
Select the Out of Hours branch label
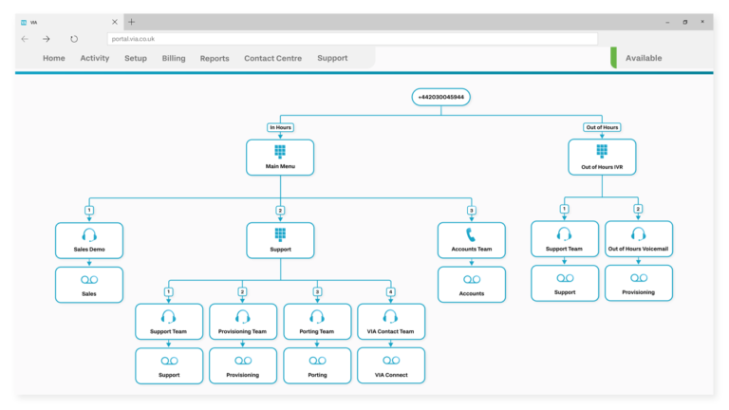602,127
